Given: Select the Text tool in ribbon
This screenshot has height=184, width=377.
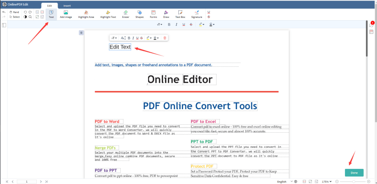Looking at the screenshot, I should pos(51,15).
